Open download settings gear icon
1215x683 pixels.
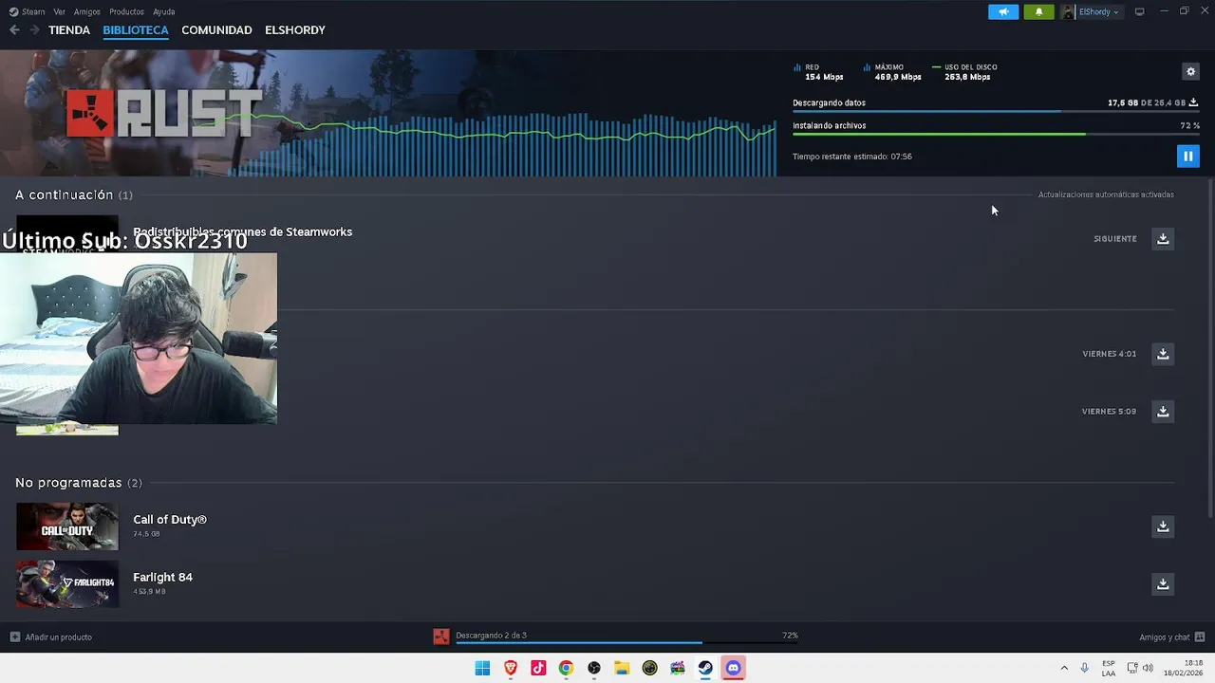(x=1190, y=71)
